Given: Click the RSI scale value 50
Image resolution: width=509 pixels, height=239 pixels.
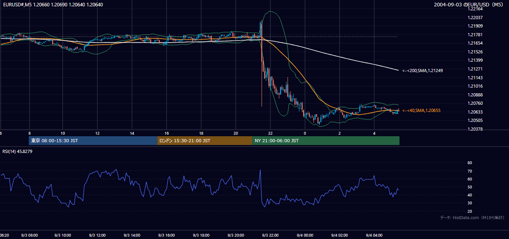Looking at the screenshot, I should 470,187.
